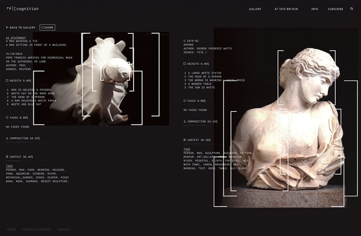The height and width of the screenshot is (236, 361).
Task: Open the Privacy & Cookies footer link
Action: pos(37,230)
